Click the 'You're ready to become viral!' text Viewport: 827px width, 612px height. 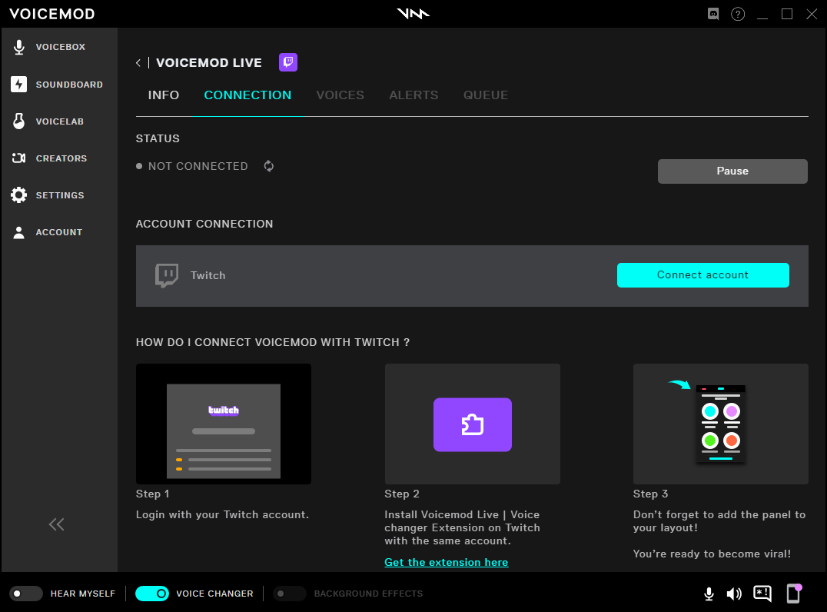coord(712,554)
